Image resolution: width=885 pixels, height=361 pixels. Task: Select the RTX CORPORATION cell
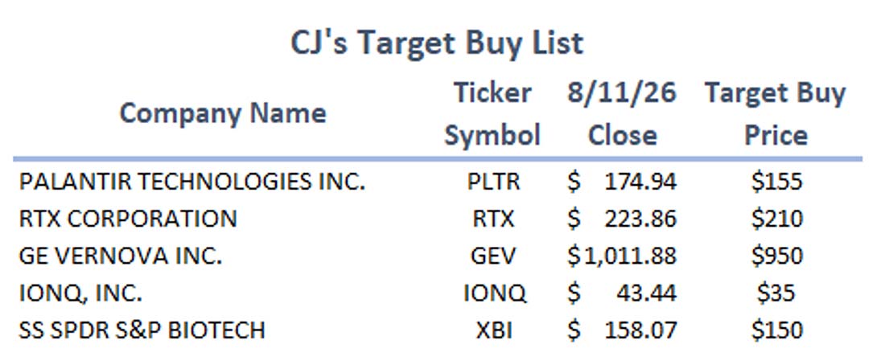click(128, 219)
